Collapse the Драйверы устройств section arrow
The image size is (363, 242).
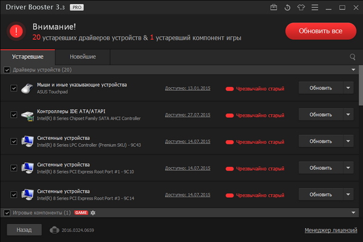click(353, 70)
